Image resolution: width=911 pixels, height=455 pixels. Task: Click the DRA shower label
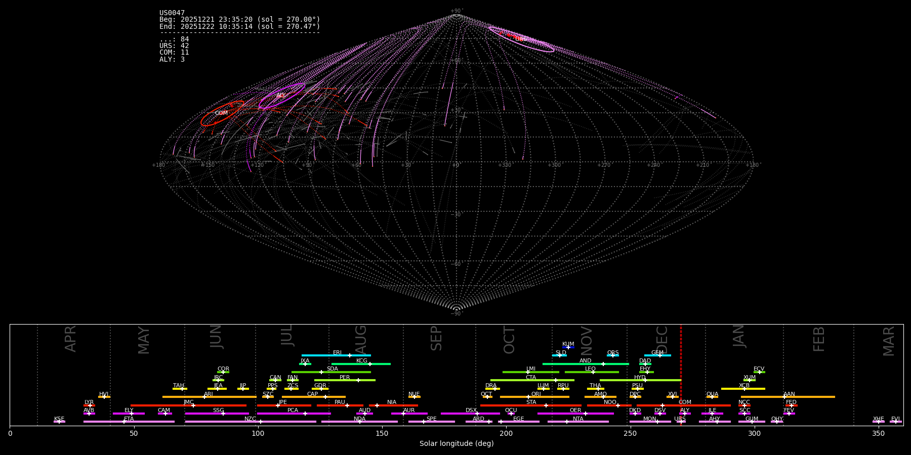pos(491,386)
